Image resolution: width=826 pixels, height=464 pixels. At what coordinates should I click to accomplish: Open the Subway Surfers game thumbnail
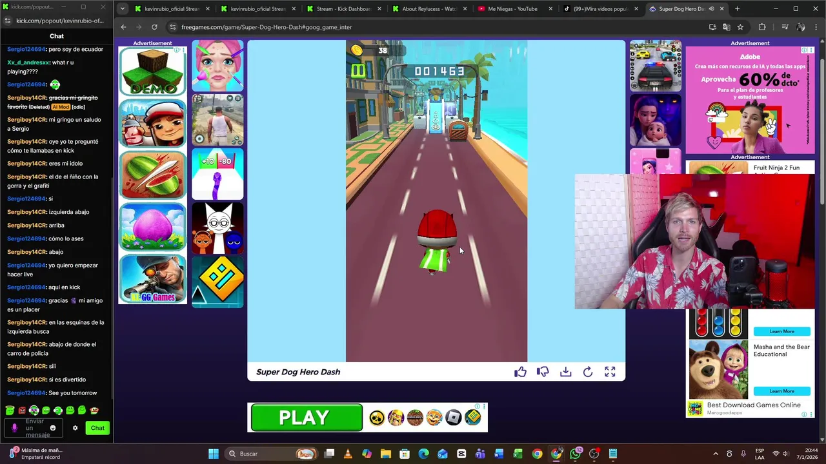(x=152, y=123)
